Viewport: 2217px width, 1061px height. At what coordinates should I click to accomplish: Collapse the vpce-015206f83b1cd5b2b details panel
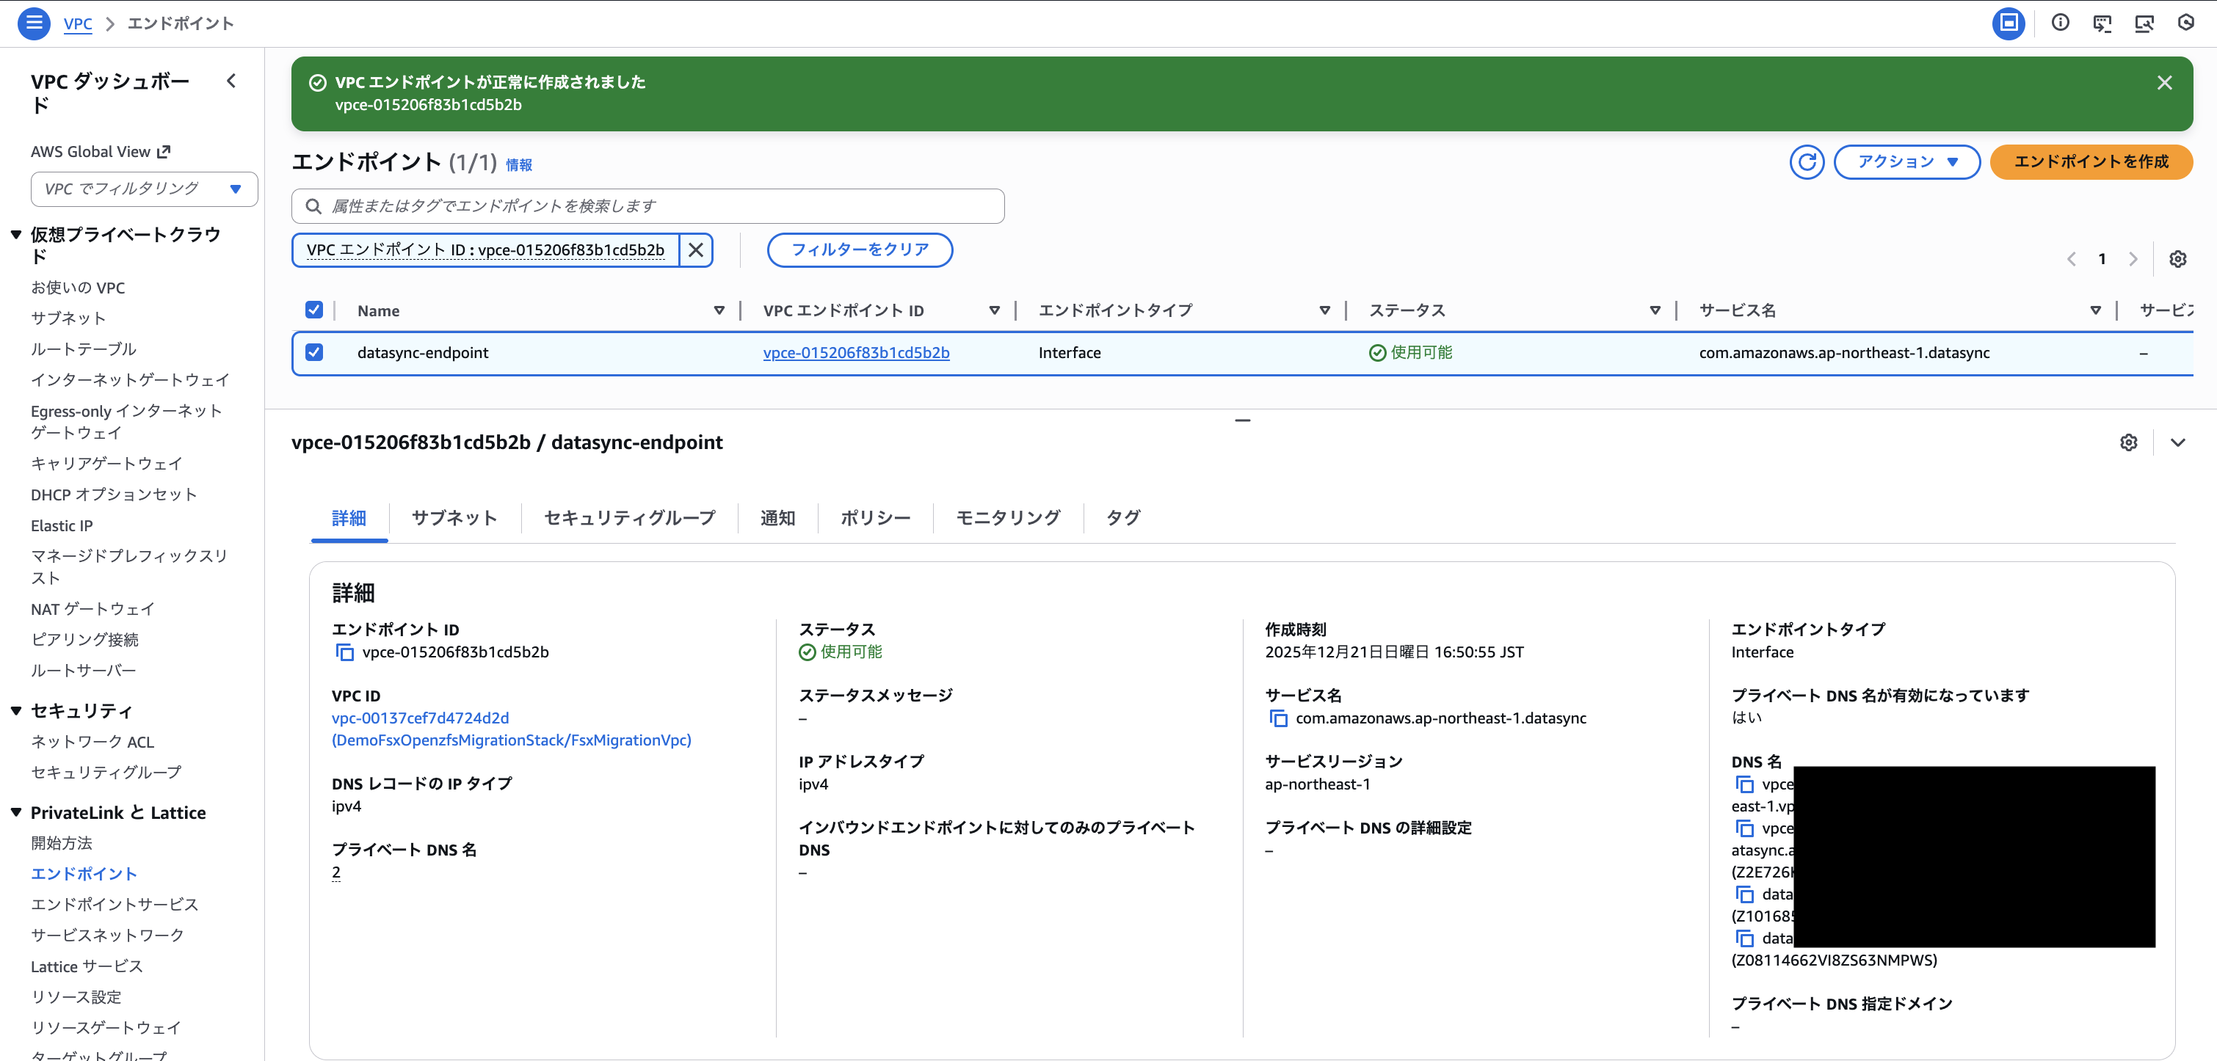(x=2178, y=442)
